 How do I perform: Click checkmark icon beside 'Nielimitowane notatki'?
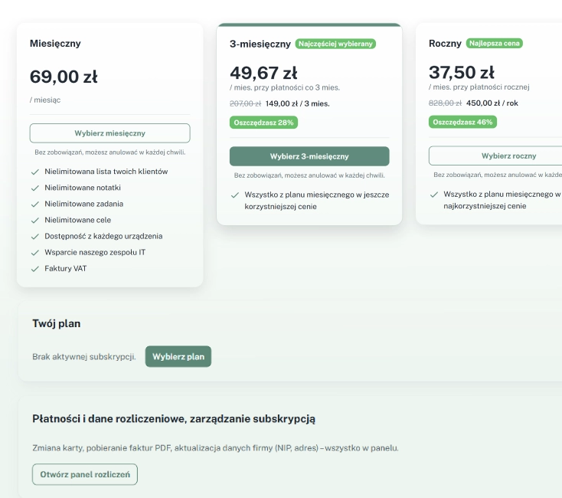(x=35, y=188)
